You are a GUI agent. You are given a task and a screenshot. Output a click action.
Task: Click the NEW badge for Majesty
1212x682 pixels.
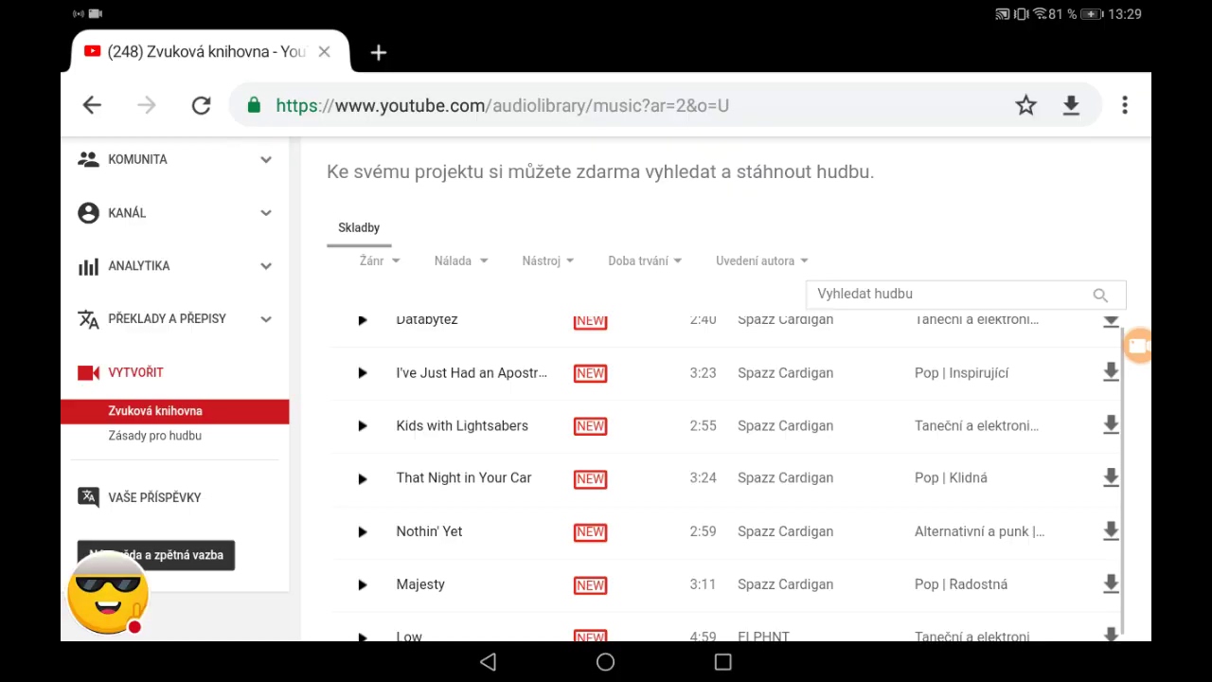(590, 585)
